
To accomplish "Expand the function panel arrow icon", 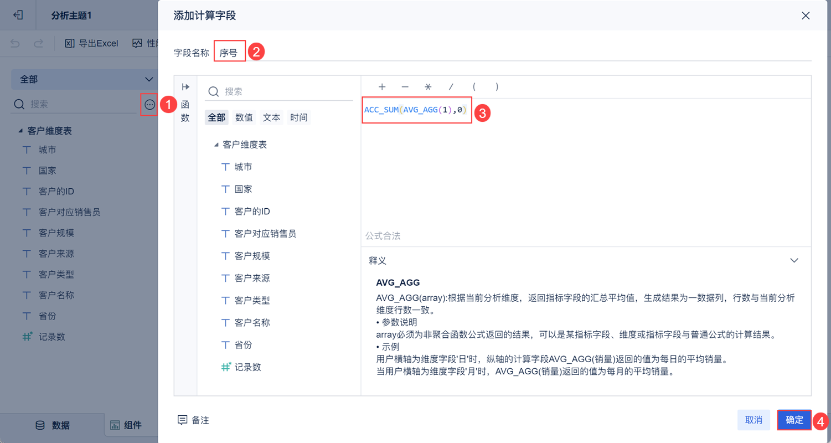I will pyautogui.click(x=185, y=87).
